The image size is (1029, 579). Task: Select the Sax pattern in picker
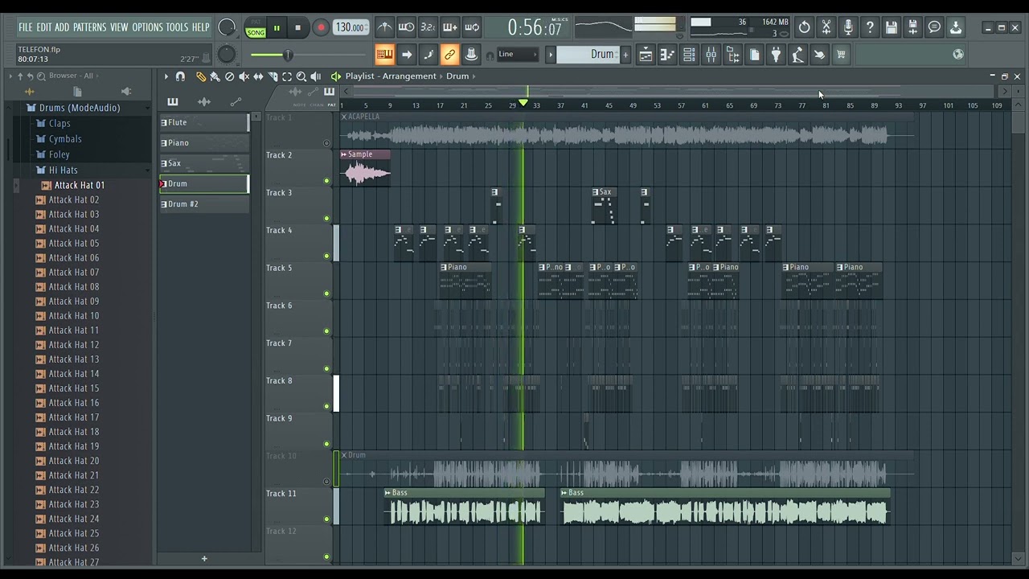[x=204, y=163]
